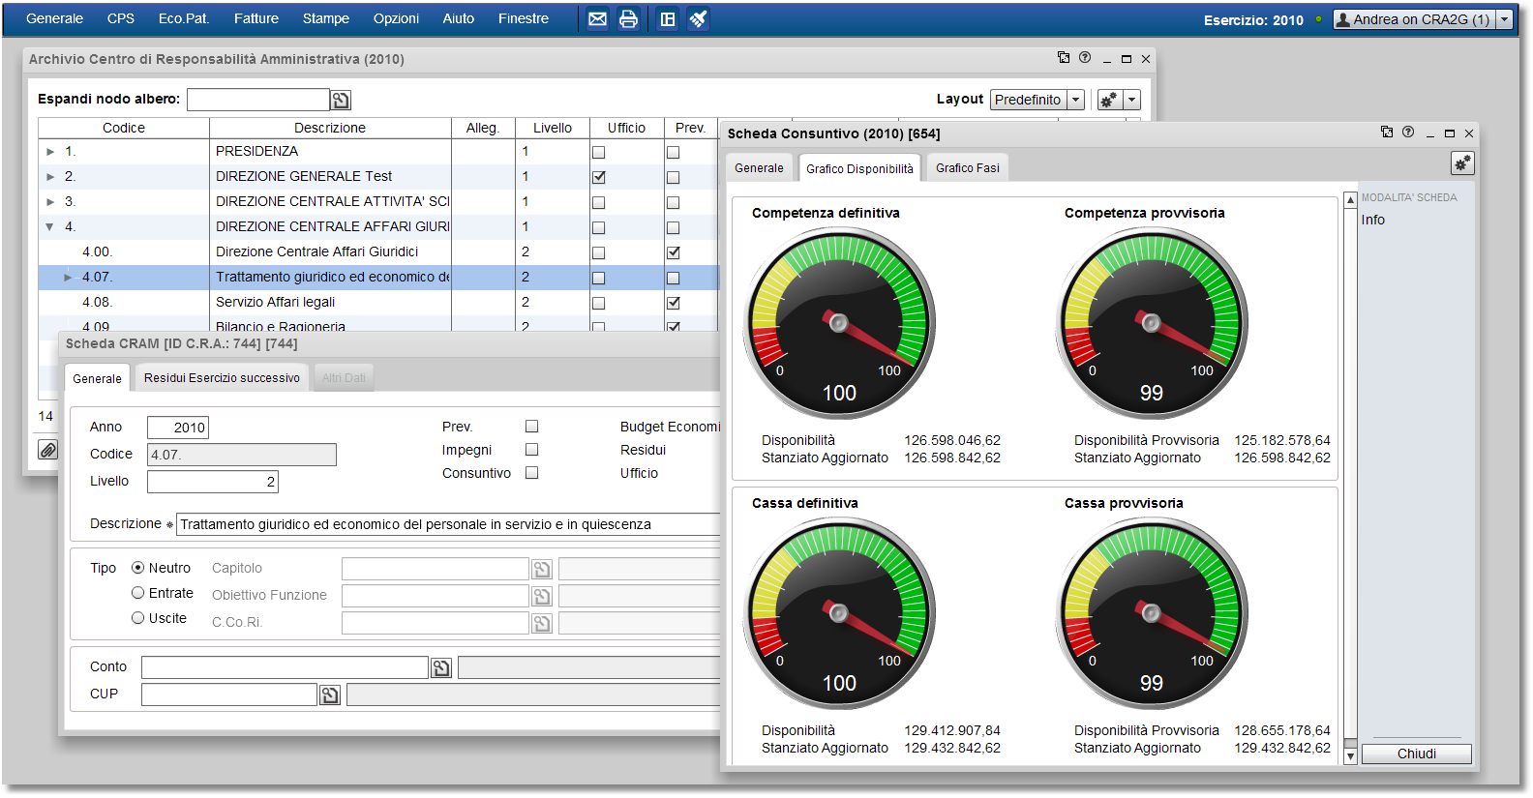Click gear settings icon in Scheda Consuntivo
Viewport: 1533px width, 798px height.
[1461, 163]
